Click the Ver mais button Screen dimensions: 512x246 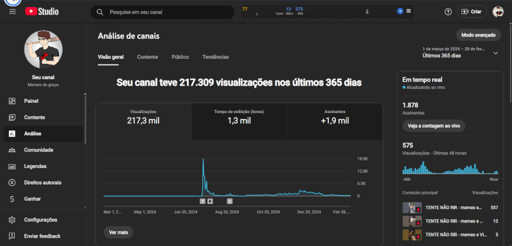118,233
